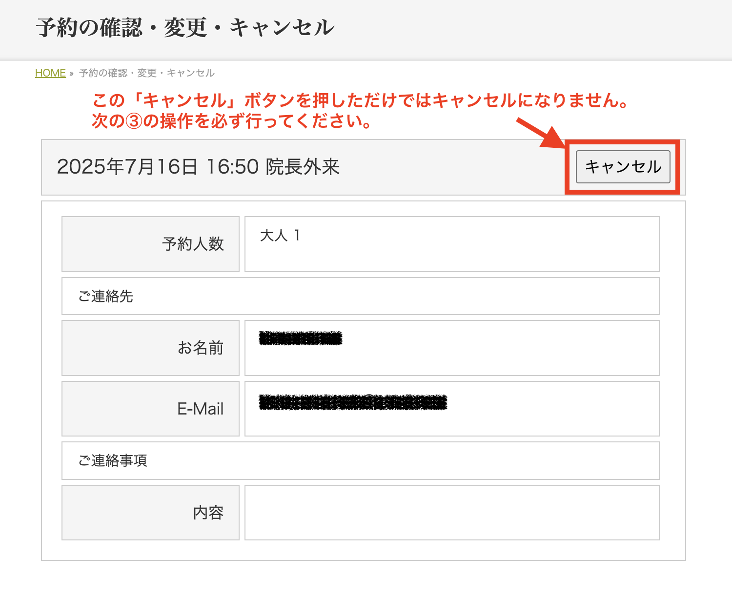The height and width of the screenshot is (596, 732).
Task: Select the お名前 label cell
Action: (150, 348)
